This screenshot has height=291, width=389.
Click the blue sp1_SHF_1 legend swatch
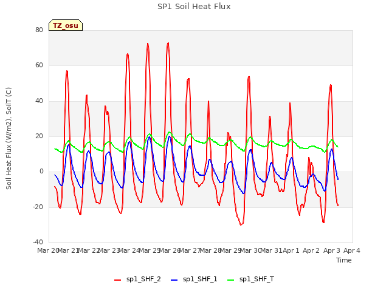pyautogui.click(x=174, y=280)
